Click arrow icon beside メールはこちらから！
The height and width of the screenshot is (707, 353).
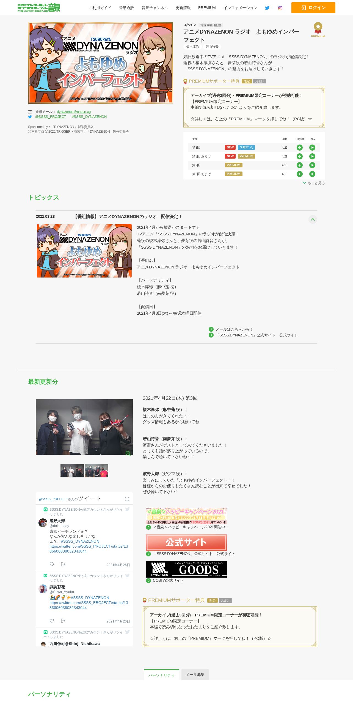click(x=211, y=329)
